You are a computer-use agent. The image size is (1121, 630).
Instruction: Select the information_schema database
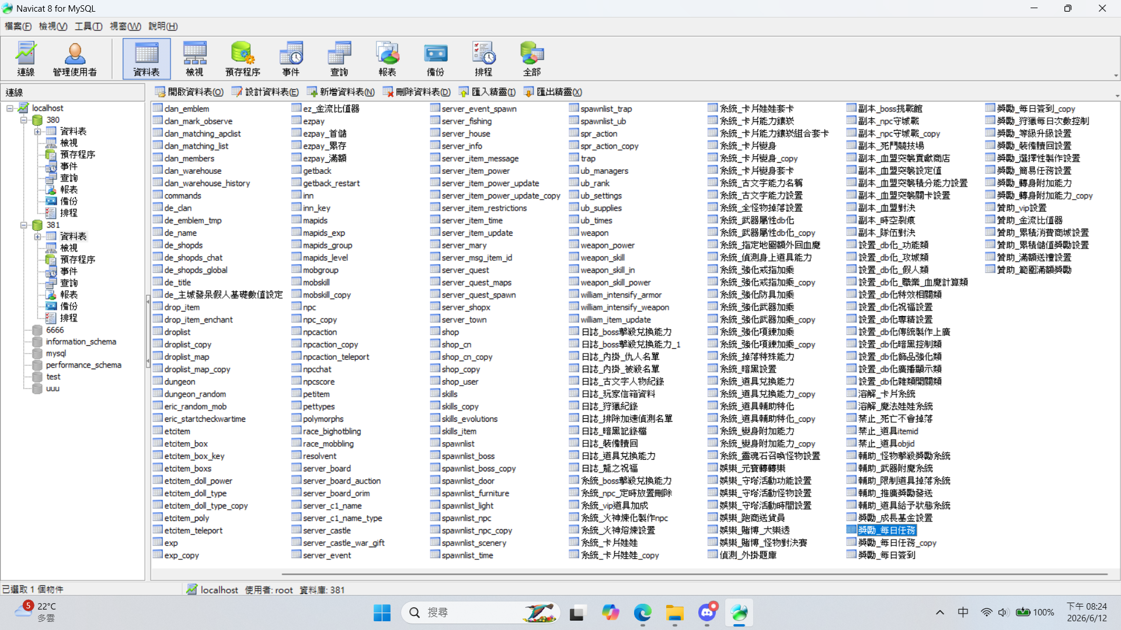point(81,341)
